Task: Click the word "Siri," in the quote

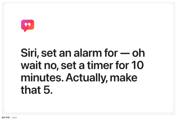Action: tap(30, 53)
